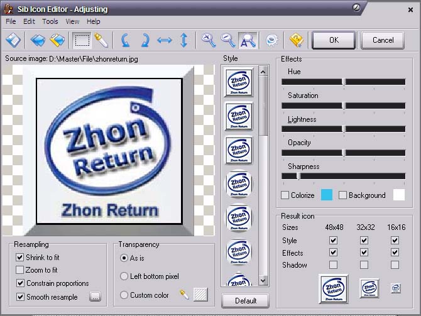Click the Cancel button
This screenshot has height=316, width=421.
pos(383,40)
